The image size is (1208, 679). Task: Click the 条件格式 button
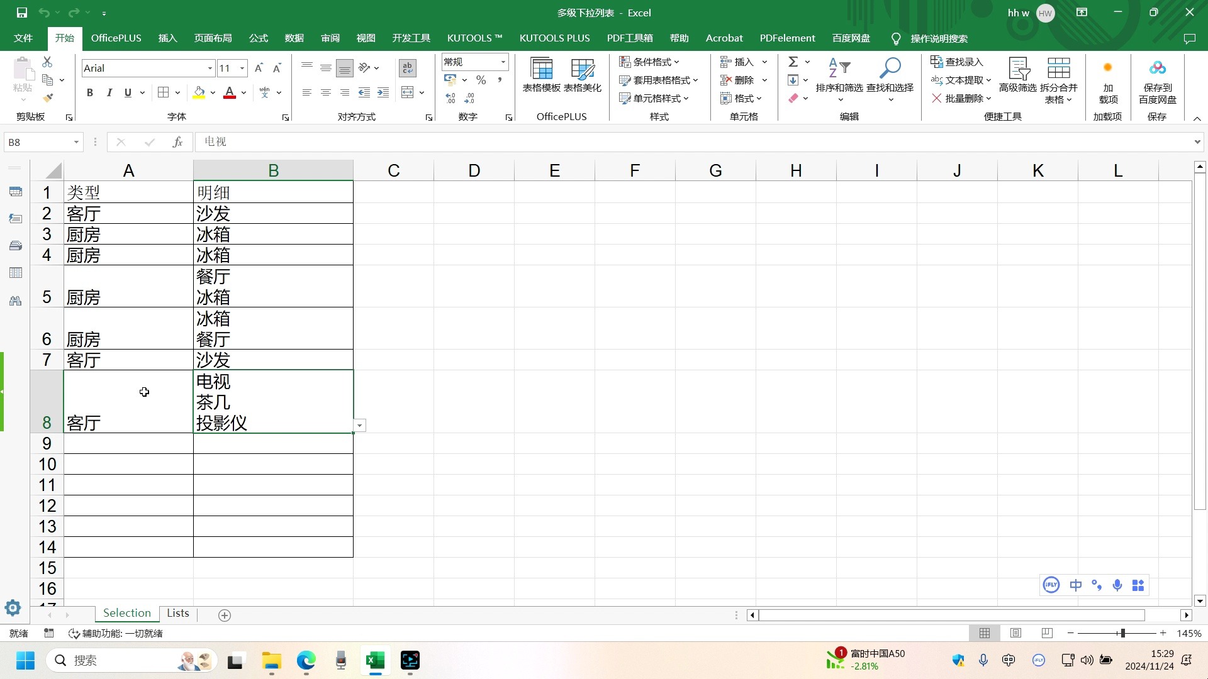point(649,62)
